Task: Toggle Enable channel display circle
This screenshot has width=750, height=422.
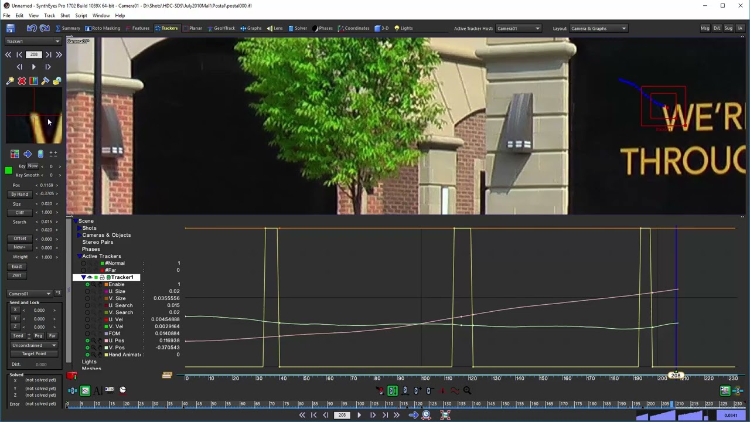Action: pyautogui.click(x=87, y=284)
